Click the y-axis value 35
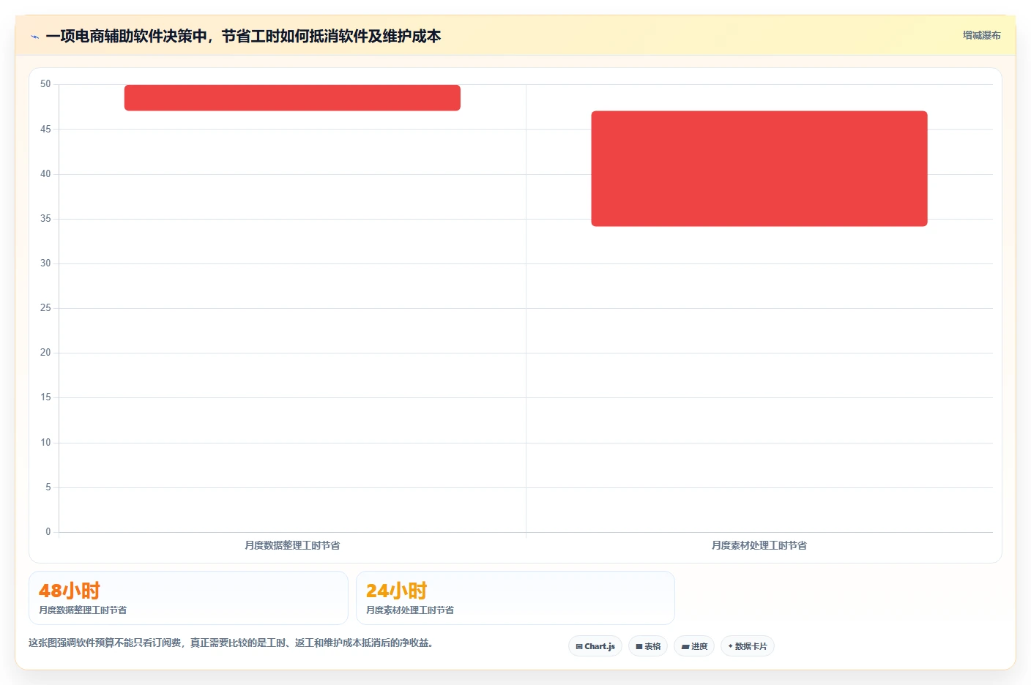Image resolution: width=1031 pixels, height=685 pixels. click(45, 218)
